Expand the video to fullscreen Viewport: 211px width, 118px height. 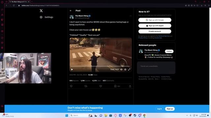click(x=129, y=69)
